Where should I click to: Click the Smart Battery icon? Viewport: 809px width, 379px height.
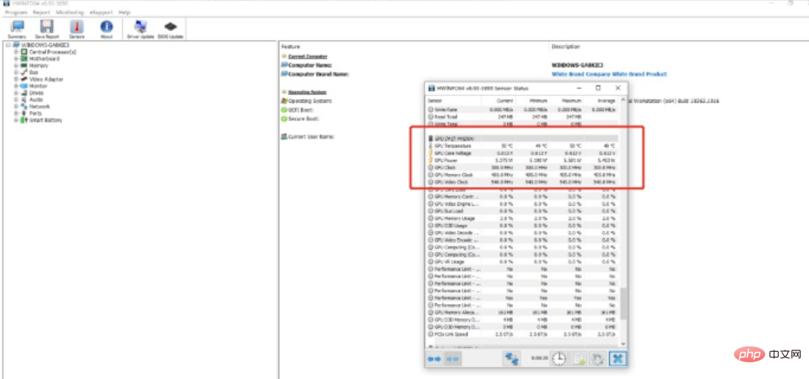tap(24, 120)
